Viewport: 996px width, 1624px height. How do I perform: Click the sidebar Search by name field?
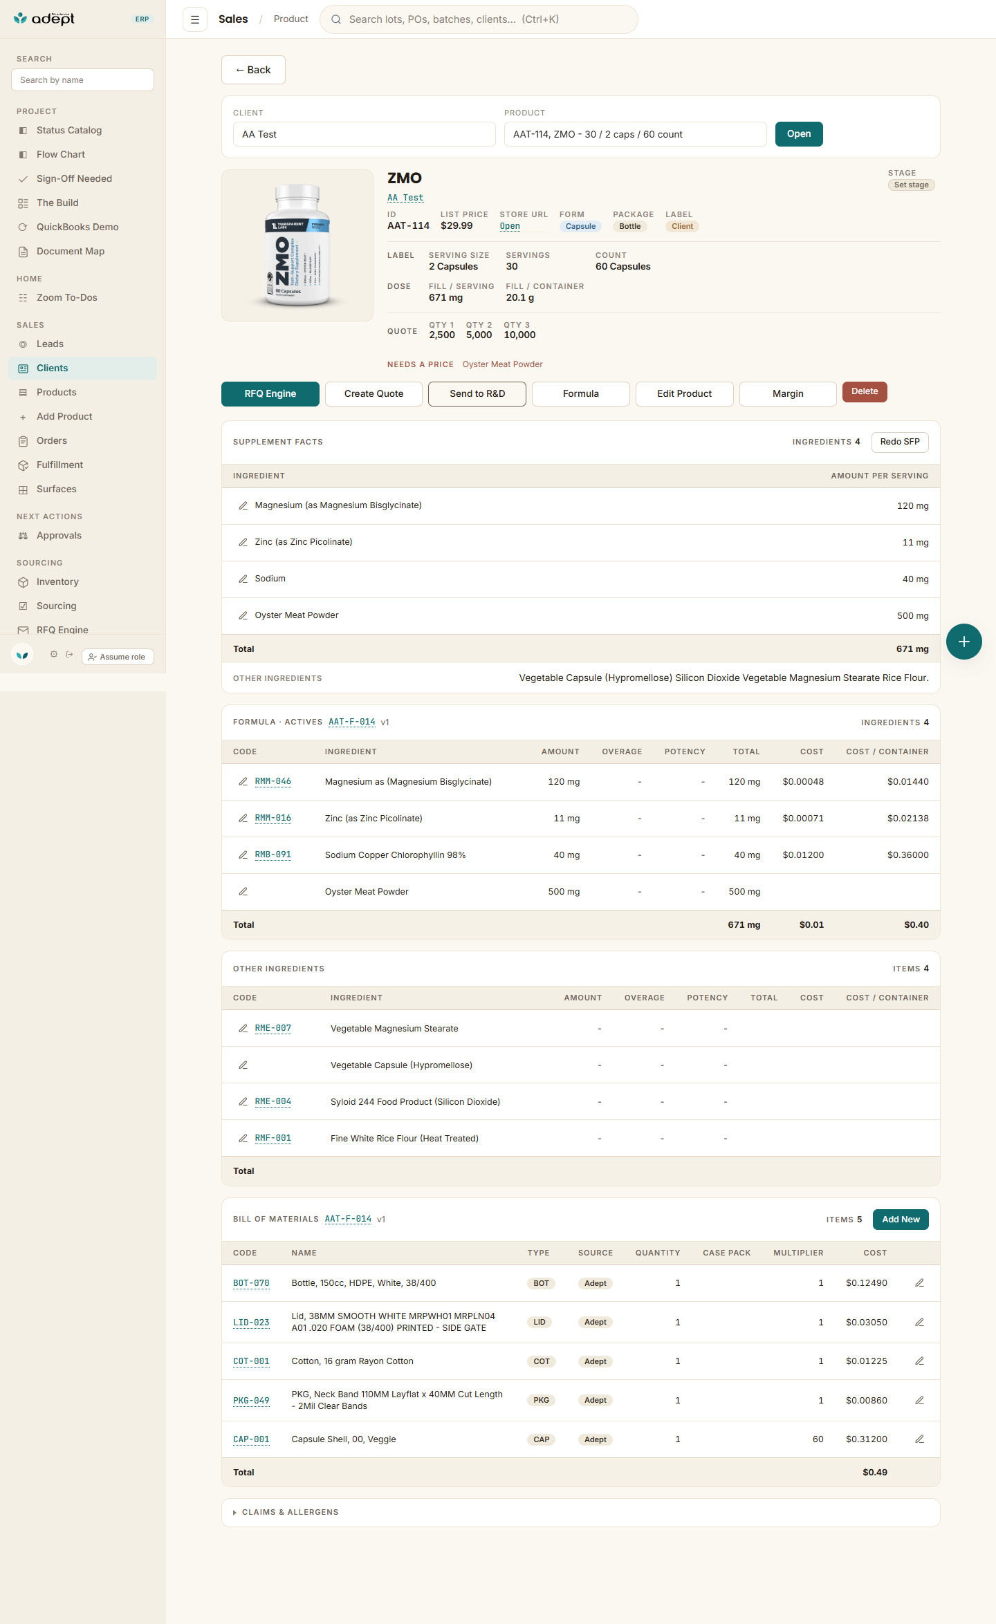tap(82, 80)
